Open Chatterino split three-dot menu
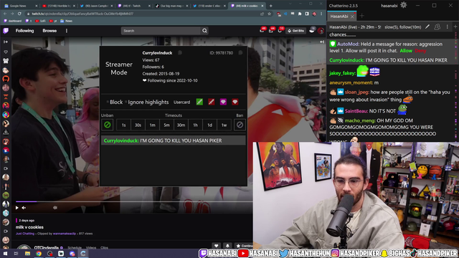The width and height of the screenshot is (459, 258). 447,27
